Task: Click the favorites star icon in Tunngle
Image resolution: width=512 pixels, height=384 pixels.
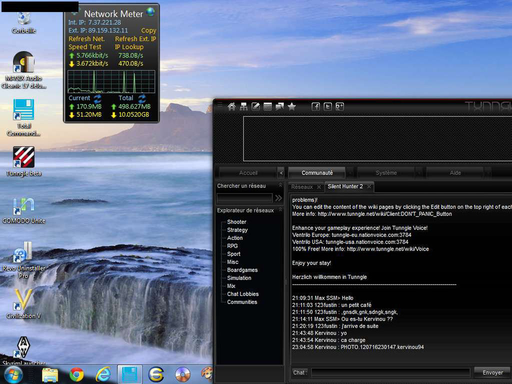Action: (x=291, y=107)
